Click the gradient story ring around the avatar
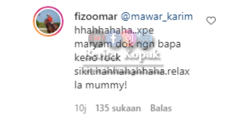This screenshot has height=122, width=228. coord(48,21)
